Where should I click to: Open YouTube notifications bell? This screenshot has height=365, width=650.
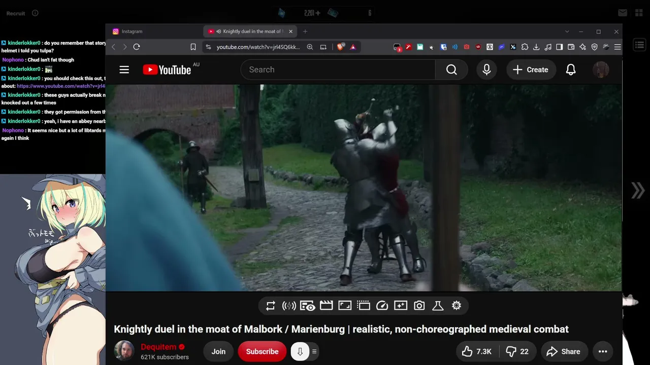(571, 69)
